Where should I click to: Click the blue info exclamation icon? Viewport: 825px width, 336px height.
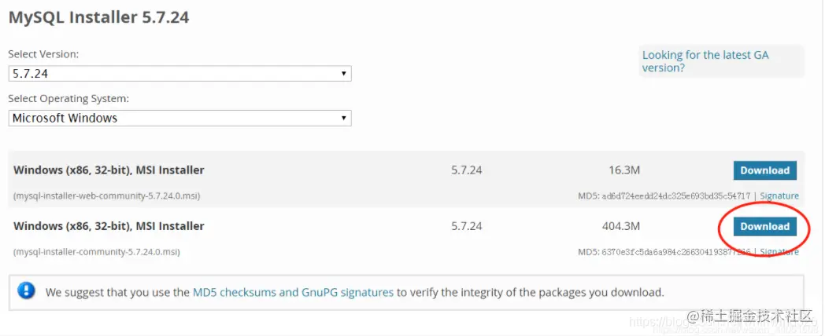pyautogui.click(x=27, y=291)
